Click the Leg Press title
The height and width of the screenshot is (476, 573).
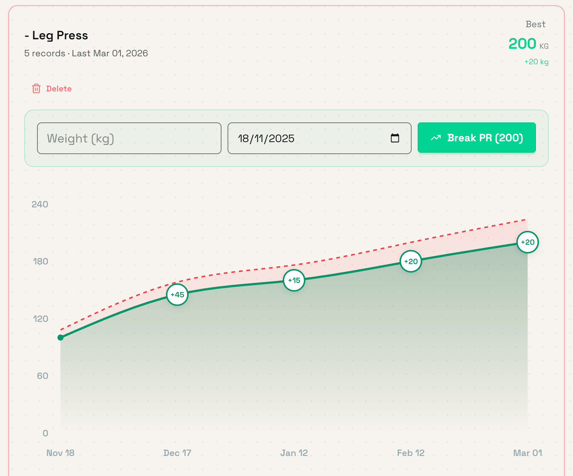pyautogui.click(x=56, y=35)
